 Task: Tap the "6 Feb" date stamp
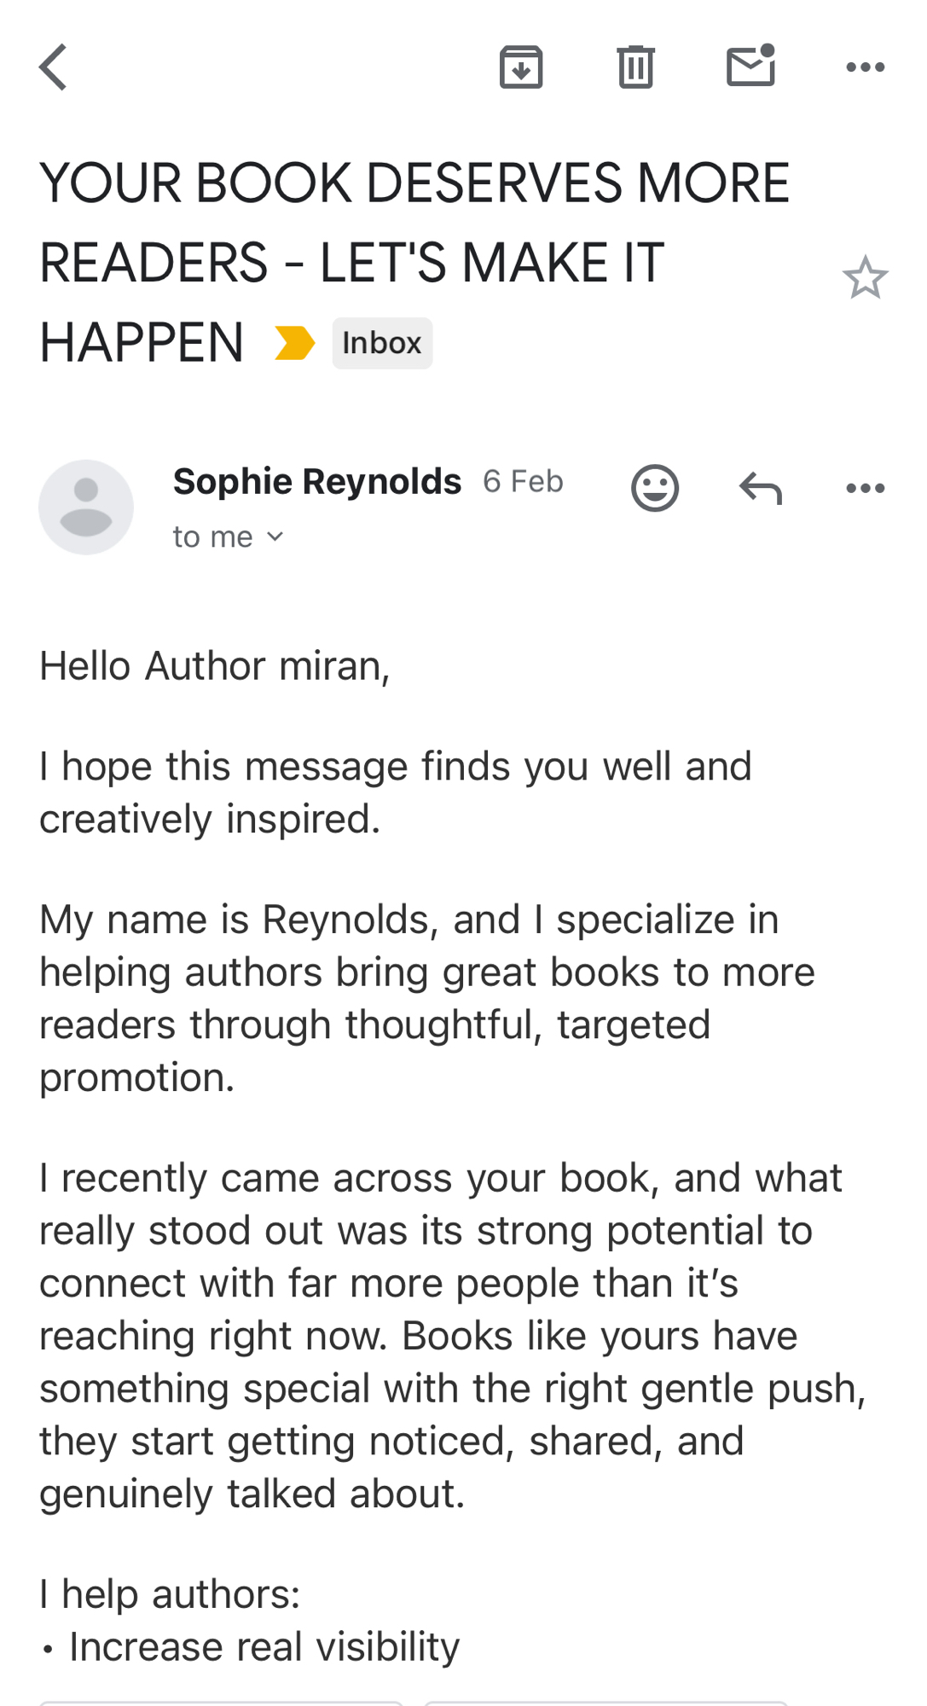[523, 482]
